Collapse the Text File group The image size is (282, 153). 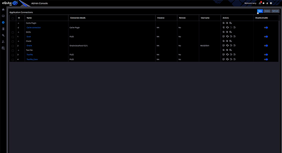(19, 50)
